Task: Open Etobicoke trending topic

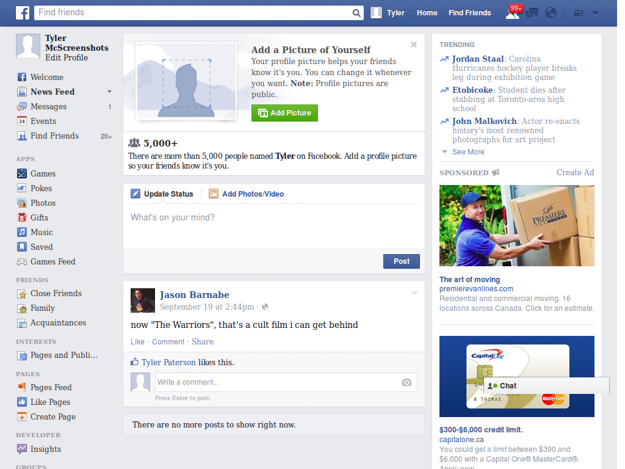Action: point(472,90)
